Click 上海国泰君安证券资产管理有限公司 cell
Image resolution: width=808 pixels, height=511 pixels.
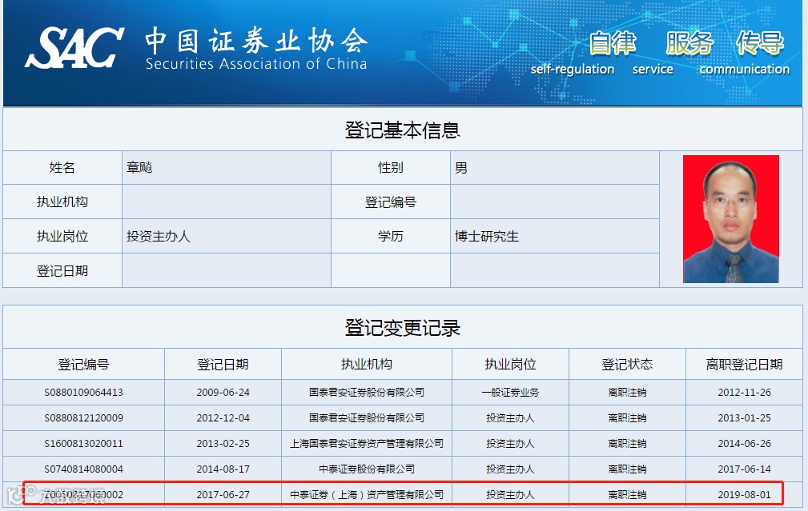pyautogui.click(x=367, y=444)
